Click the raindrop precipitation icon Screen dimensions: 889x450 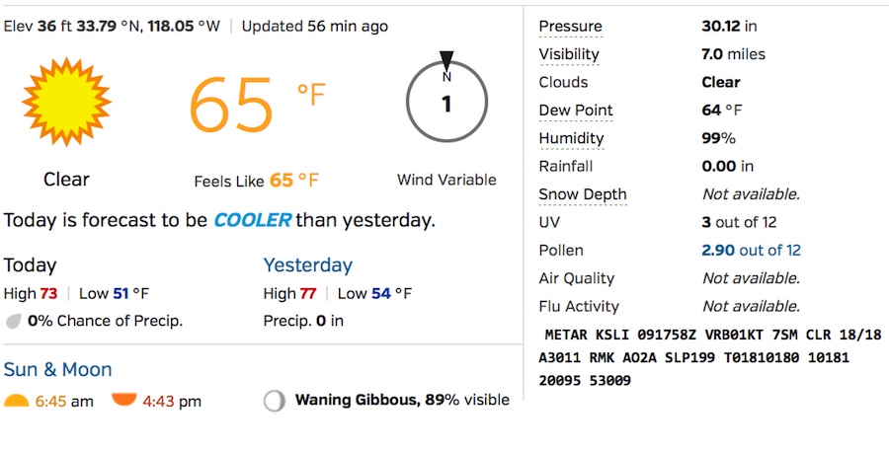pyautogui.click(x=14, y=321)
